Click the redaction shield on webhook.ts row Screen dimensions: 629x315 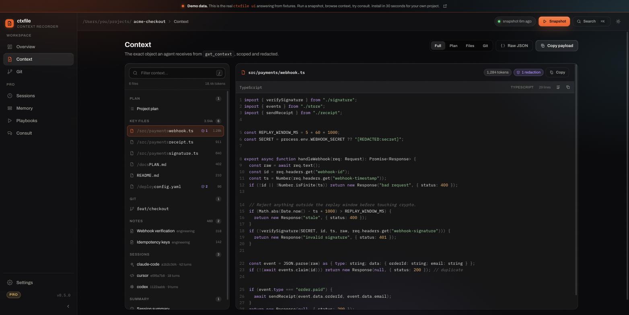click(204, 131)
